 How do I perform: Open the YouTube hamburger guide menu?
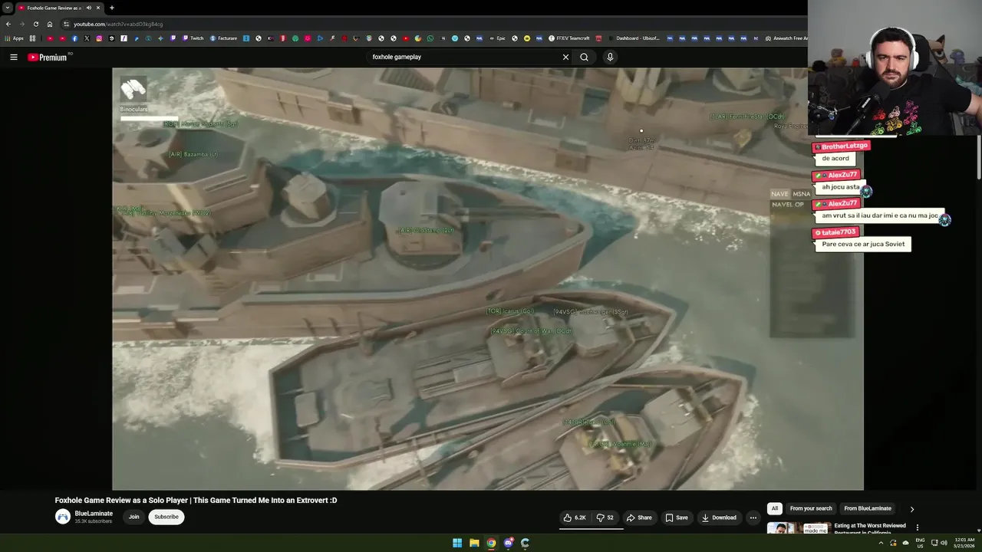pyautogui.click(x=14, y=57)
